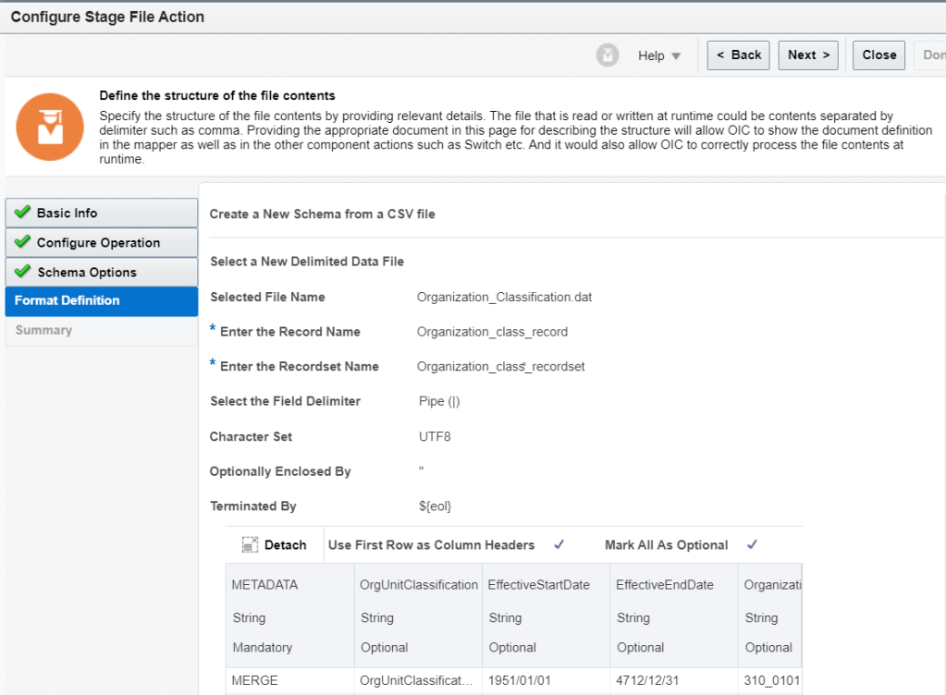Open the Character Set UTF8 dropdown
Image resolution: width=946 pixels, height=695 pixels.
point(435,436)
